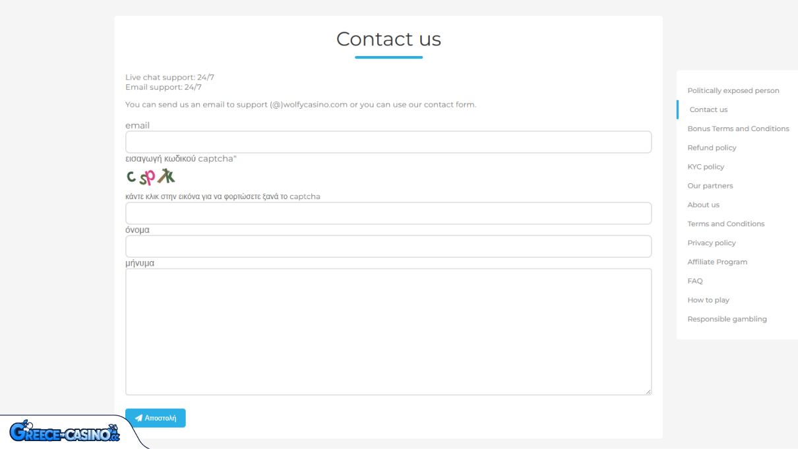Open Bonus Terms and Conditions
This screenshot has width=798, height=449.
[x=738, y=129]
